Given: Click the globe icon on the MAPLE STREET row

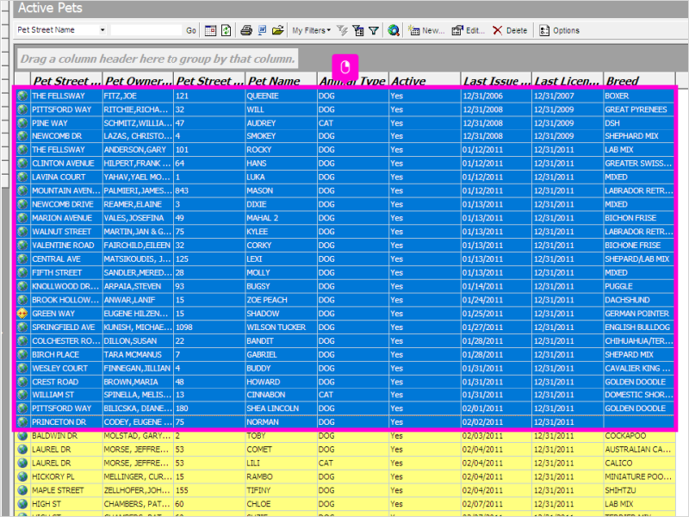Looking at the screenshot, I should [x=22, y=490].
